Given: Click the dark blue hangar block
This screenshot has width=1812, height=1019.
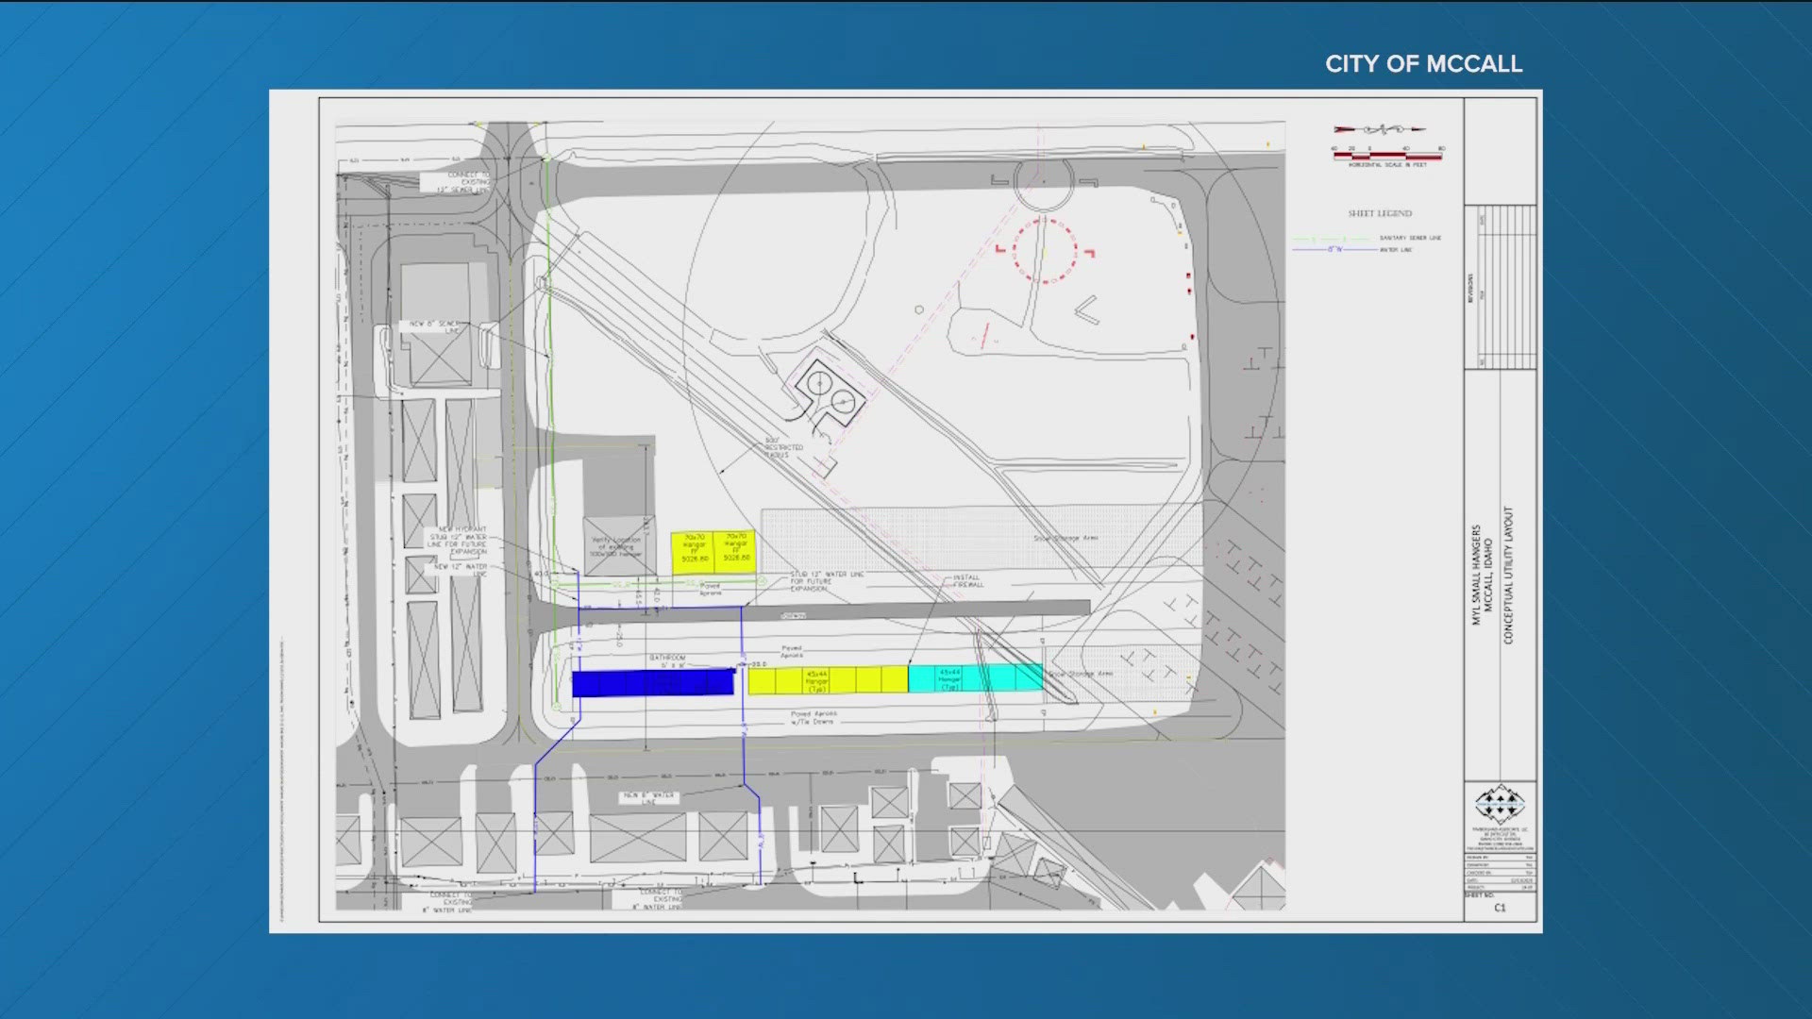Looking at the screenshot, I should pyautogui.click(x=653, y=682).
